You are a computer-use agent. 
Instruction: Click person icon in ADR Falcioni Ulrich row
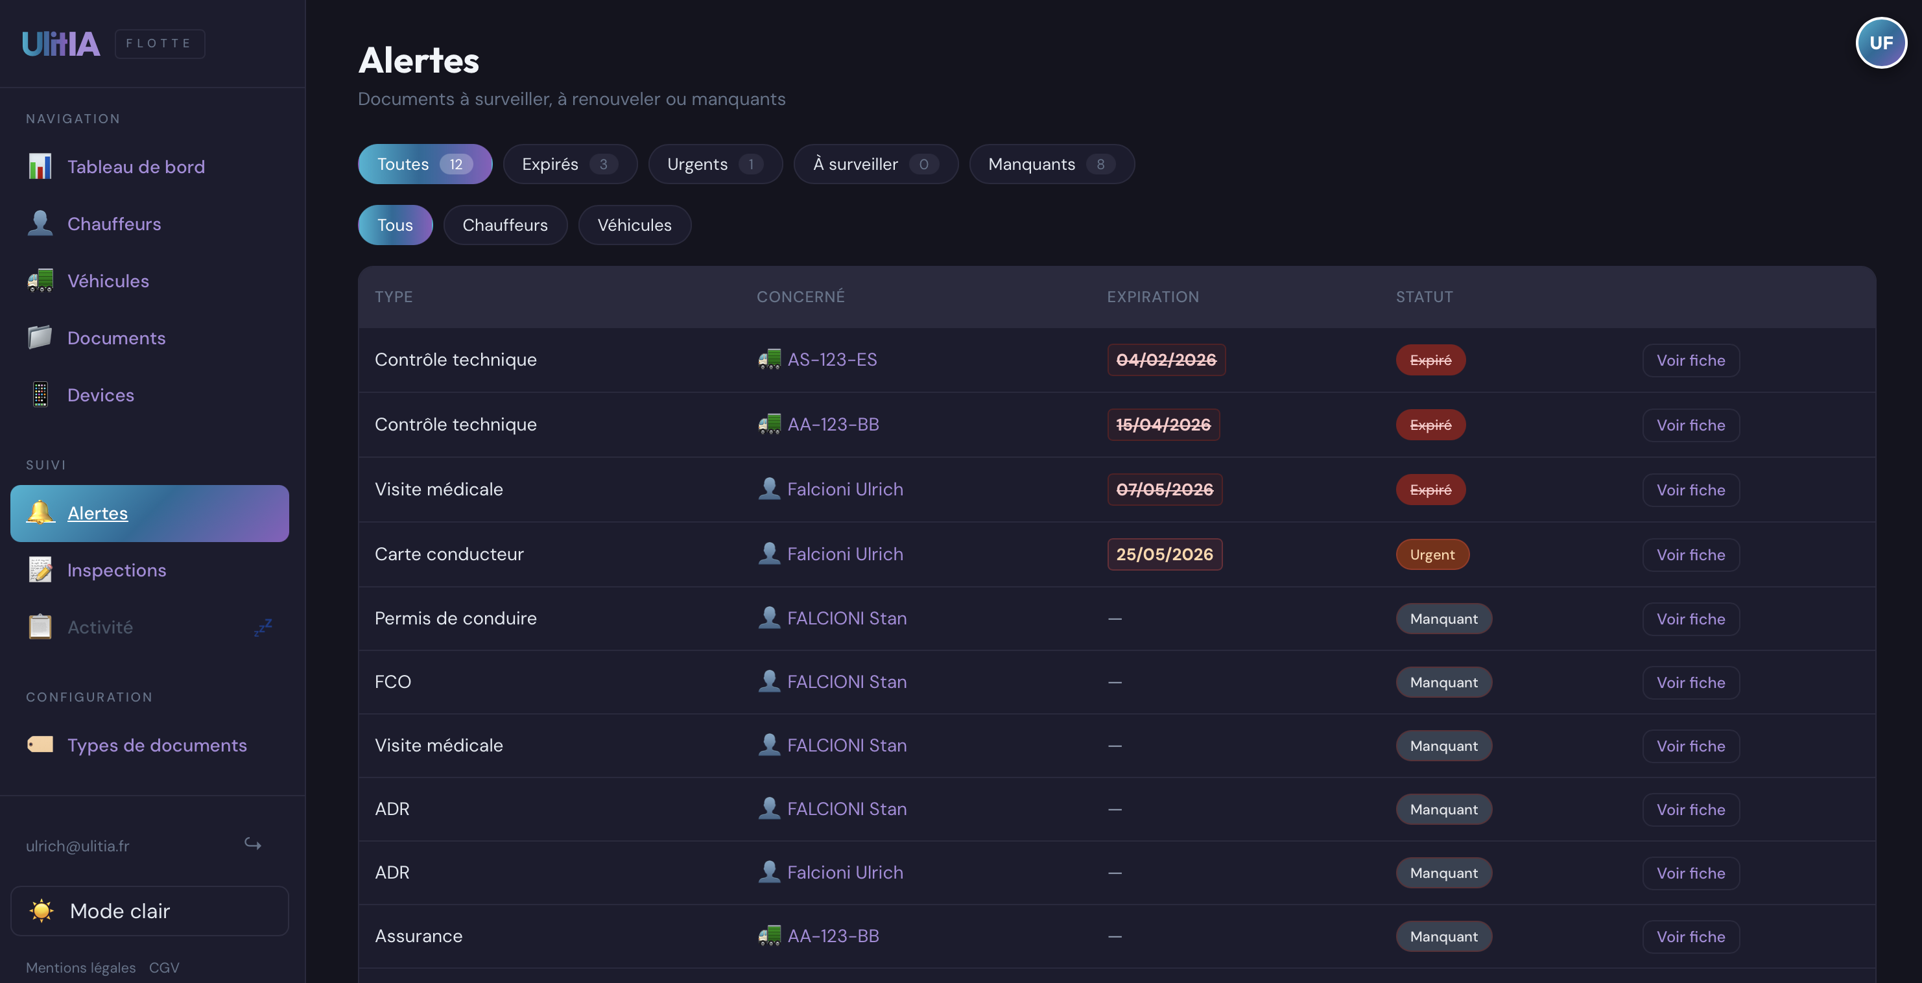(x=769, y=873)
